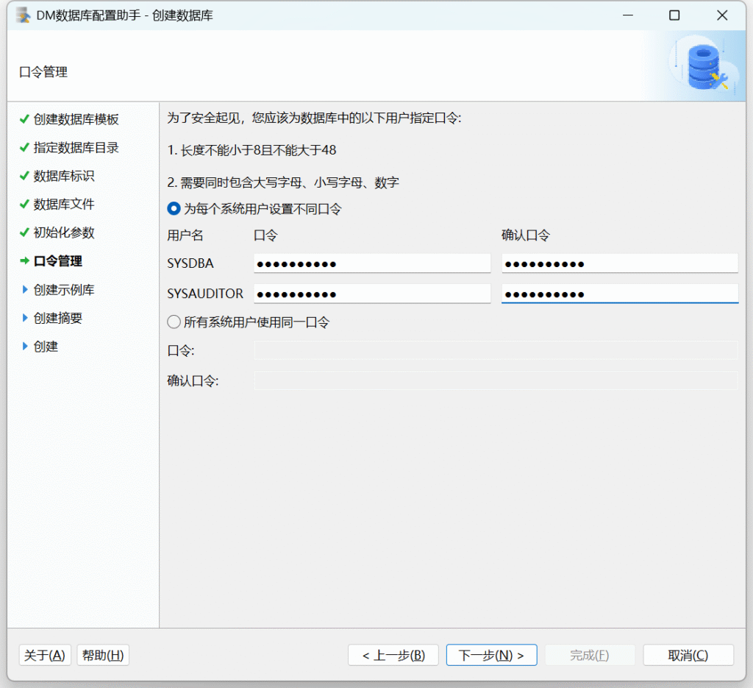Viewport: 753px width, 688px height.
Task: Click green checkmark beside 初始化参数
Action: 25,233
